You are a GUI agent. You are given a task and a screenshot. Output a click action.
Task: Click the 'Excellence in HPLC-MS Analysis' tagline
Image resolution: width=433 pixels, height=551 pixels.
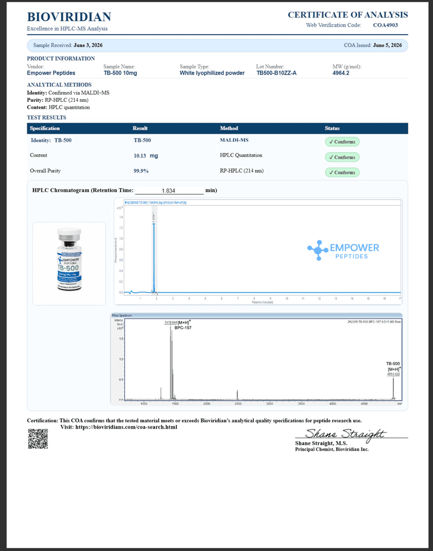[68, 29]
